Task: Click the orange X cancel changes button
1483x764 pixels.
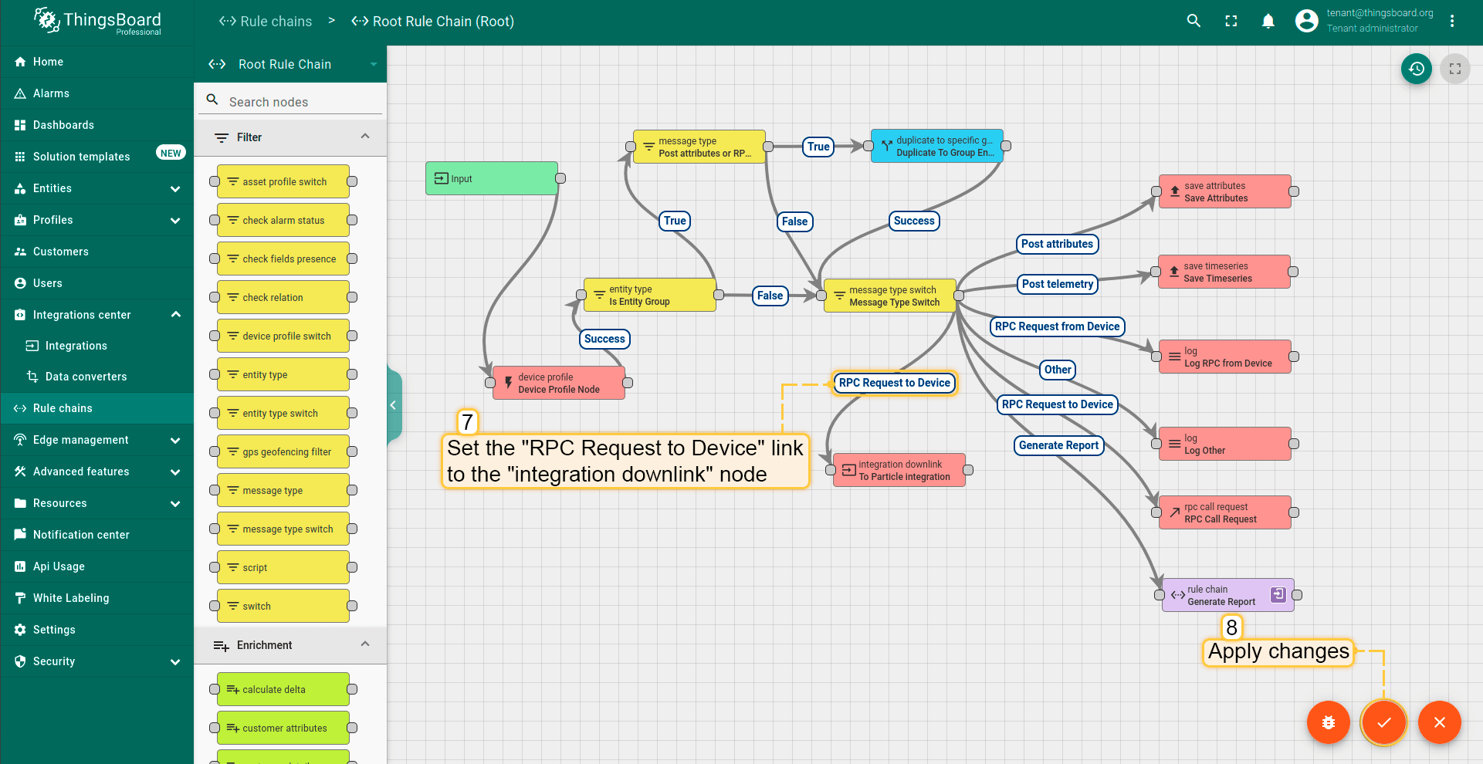Action: point(1439,722)
